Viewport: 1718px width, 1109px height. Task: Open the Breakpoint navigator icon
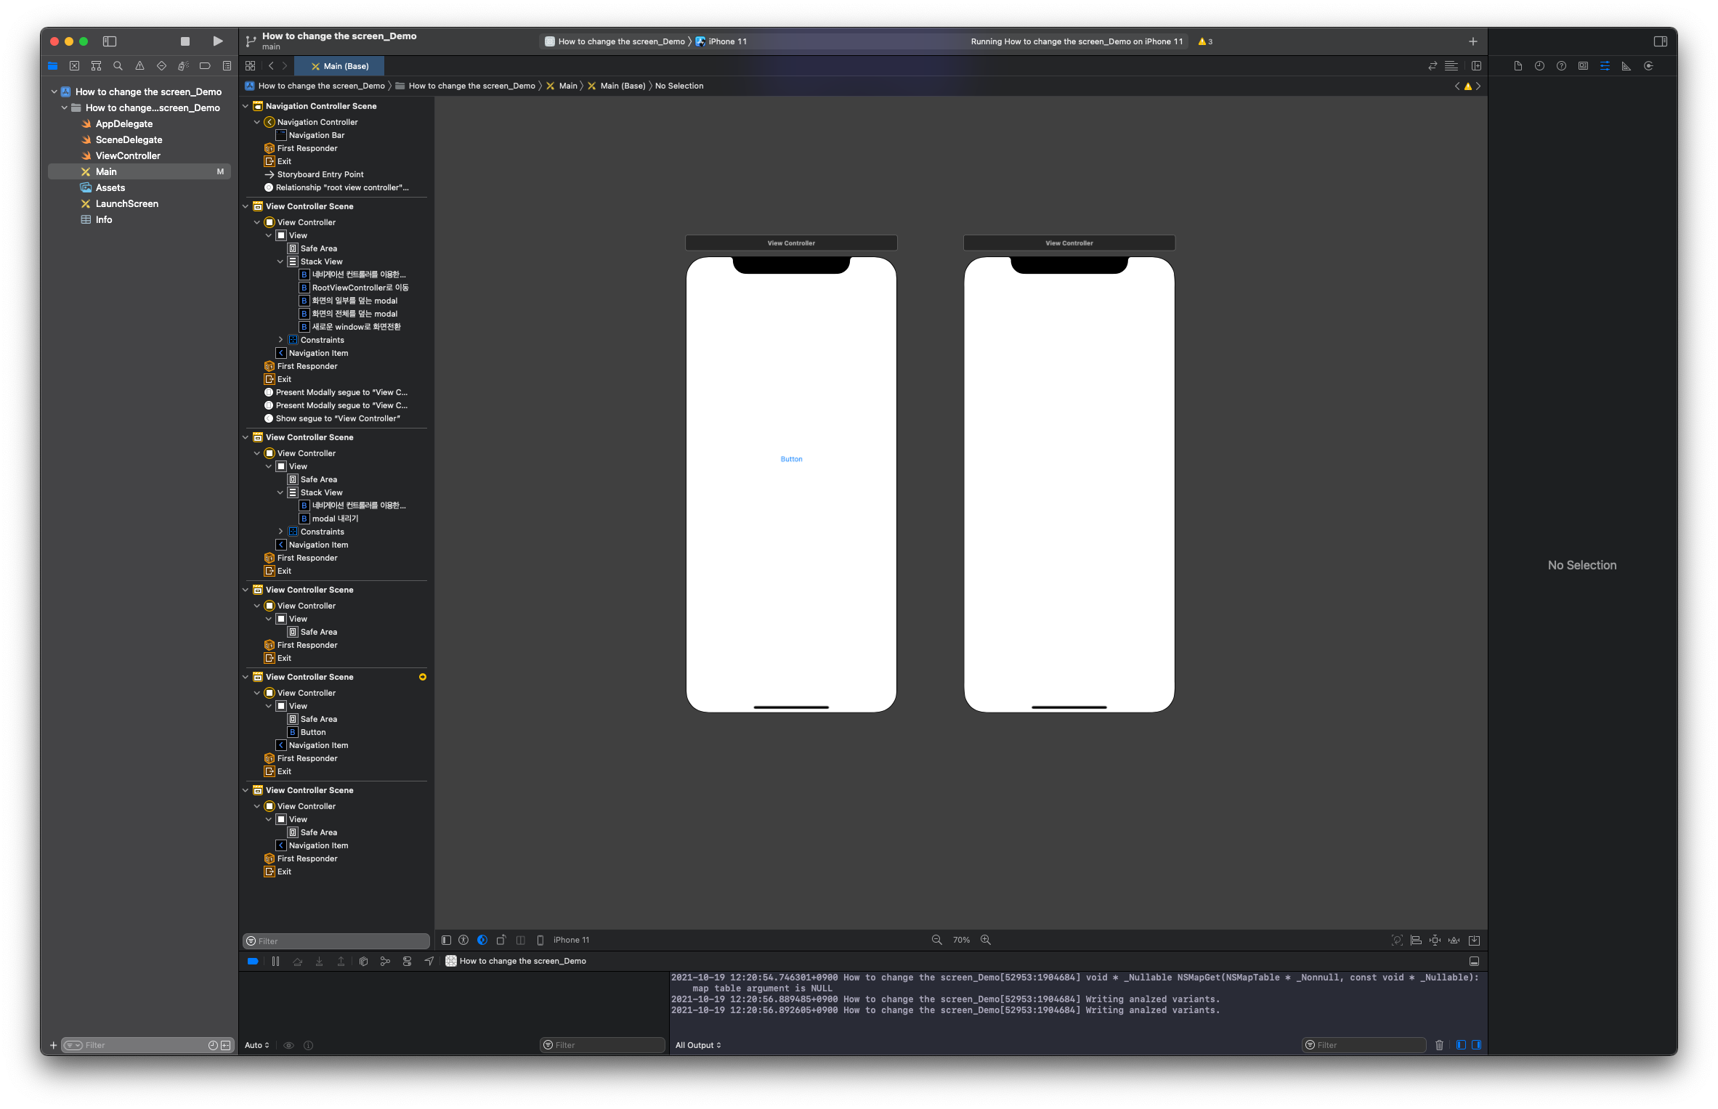pyautogui.click(x=205, y=66)
